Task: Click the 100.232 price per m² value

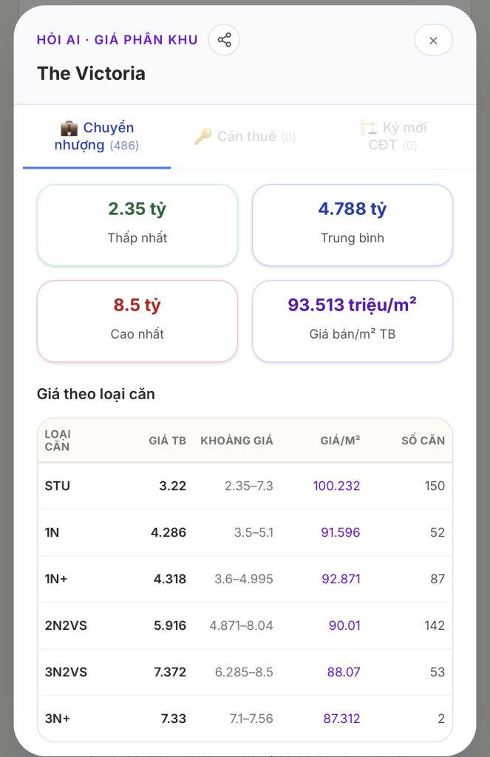Action: click(336, 486)
